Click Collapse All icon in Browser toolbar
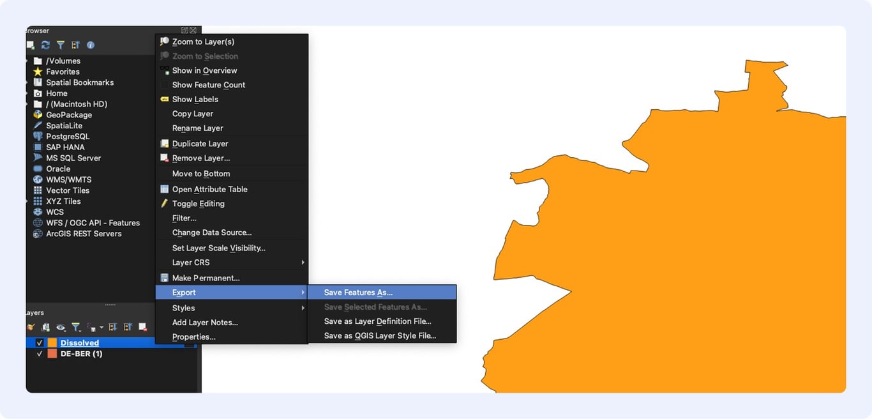 click(75, 45)
